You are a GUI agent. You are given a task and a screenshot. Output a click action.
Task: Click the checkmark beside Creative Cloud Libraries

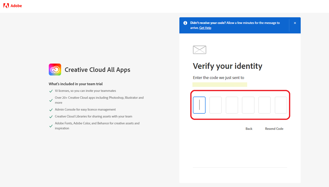(x=51, y=117)
